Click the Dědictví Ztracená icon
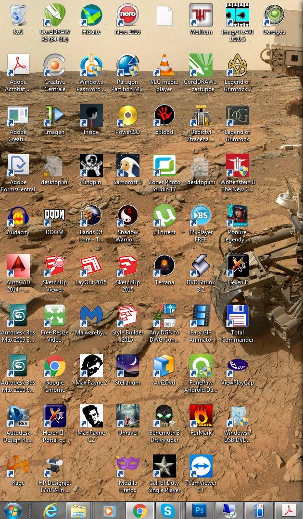This screenshot has width=303, height=519. 201,115
